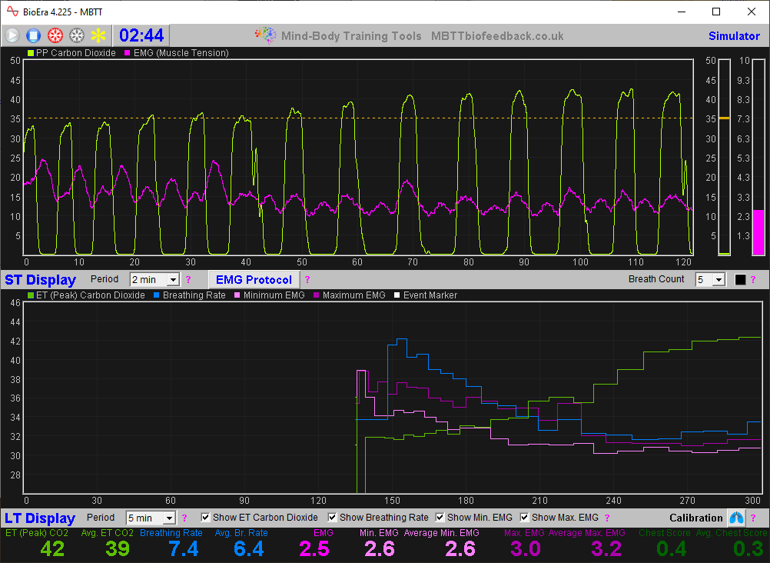Click the Simulator label in the header
Viewport: 770px width, 563px height.
pos(734,35)
